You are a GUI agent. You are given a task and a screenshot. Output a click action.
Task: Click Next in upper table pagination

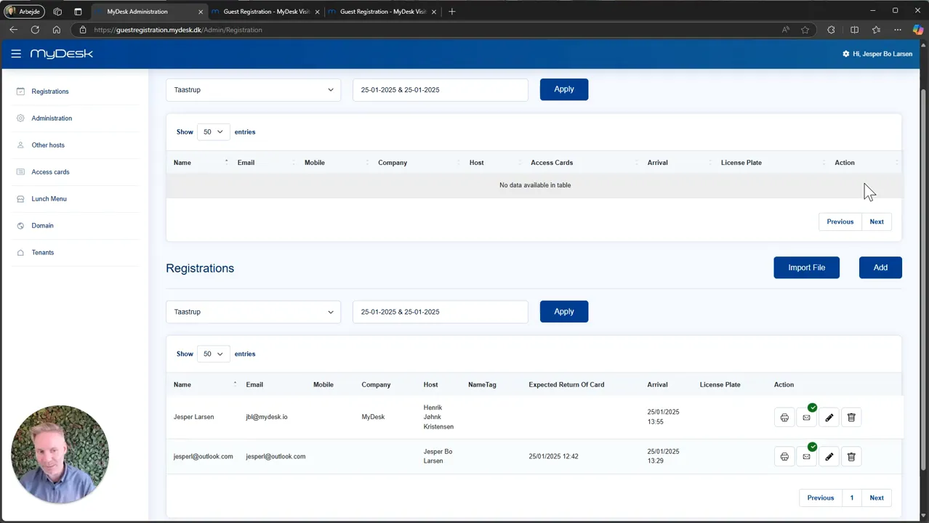[877, 222]
